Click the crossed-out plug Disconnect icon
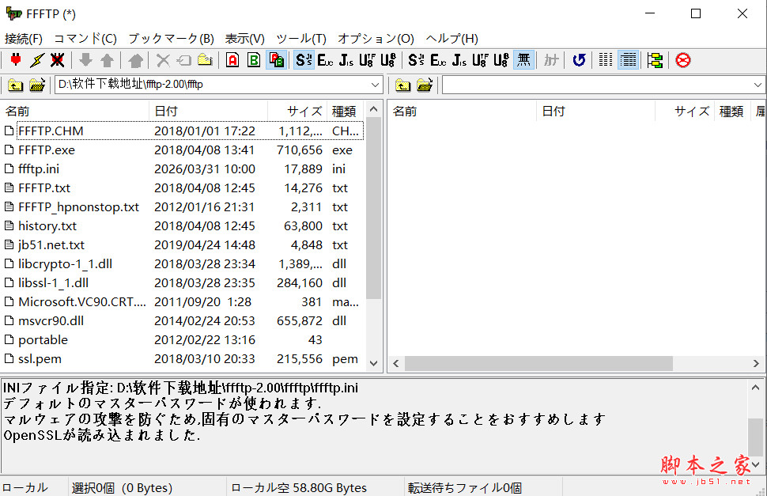The width and height of the screenshot is (767, 496). pyautogui.click(x=58, y=60)
